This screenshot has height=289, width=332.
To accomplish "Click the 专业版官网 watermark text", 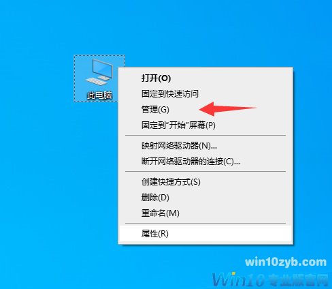I will pyautogui.click(x=298, y=280).
